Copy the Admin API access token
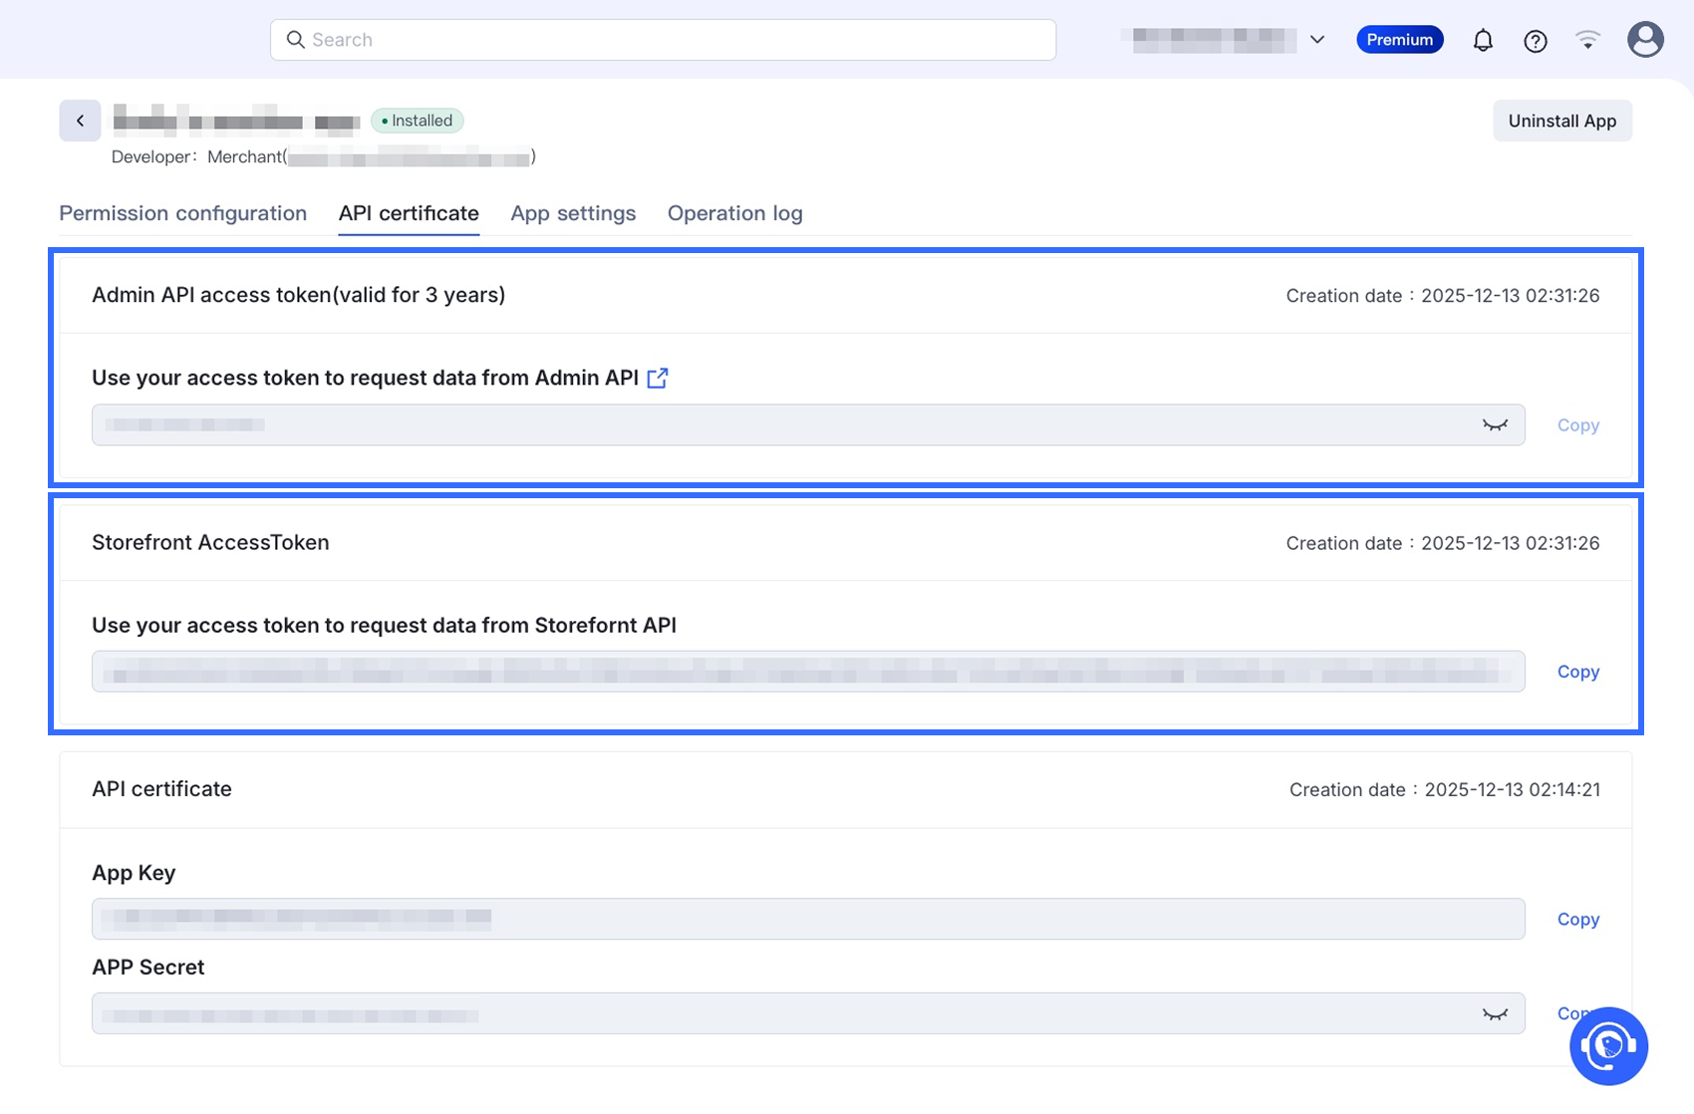Image resolution: width=1694 pixels, height=1114 pixels. 1577,425
